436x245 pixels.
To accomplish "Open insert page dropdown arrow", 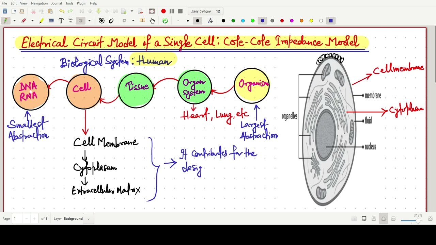I will click(132, 11).
